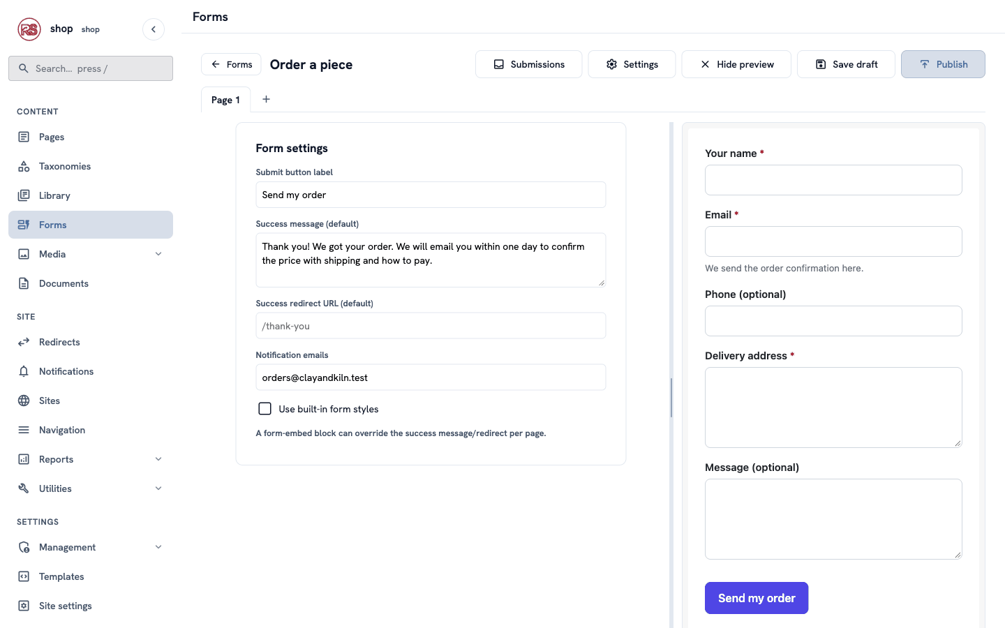Screen dimensions: 1005x628
Task: Click the Templates code icon
Action: (24, 576)
